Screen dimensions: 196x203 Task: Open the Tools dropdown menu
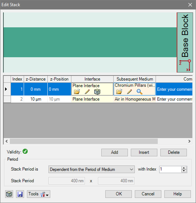point(39,194)
